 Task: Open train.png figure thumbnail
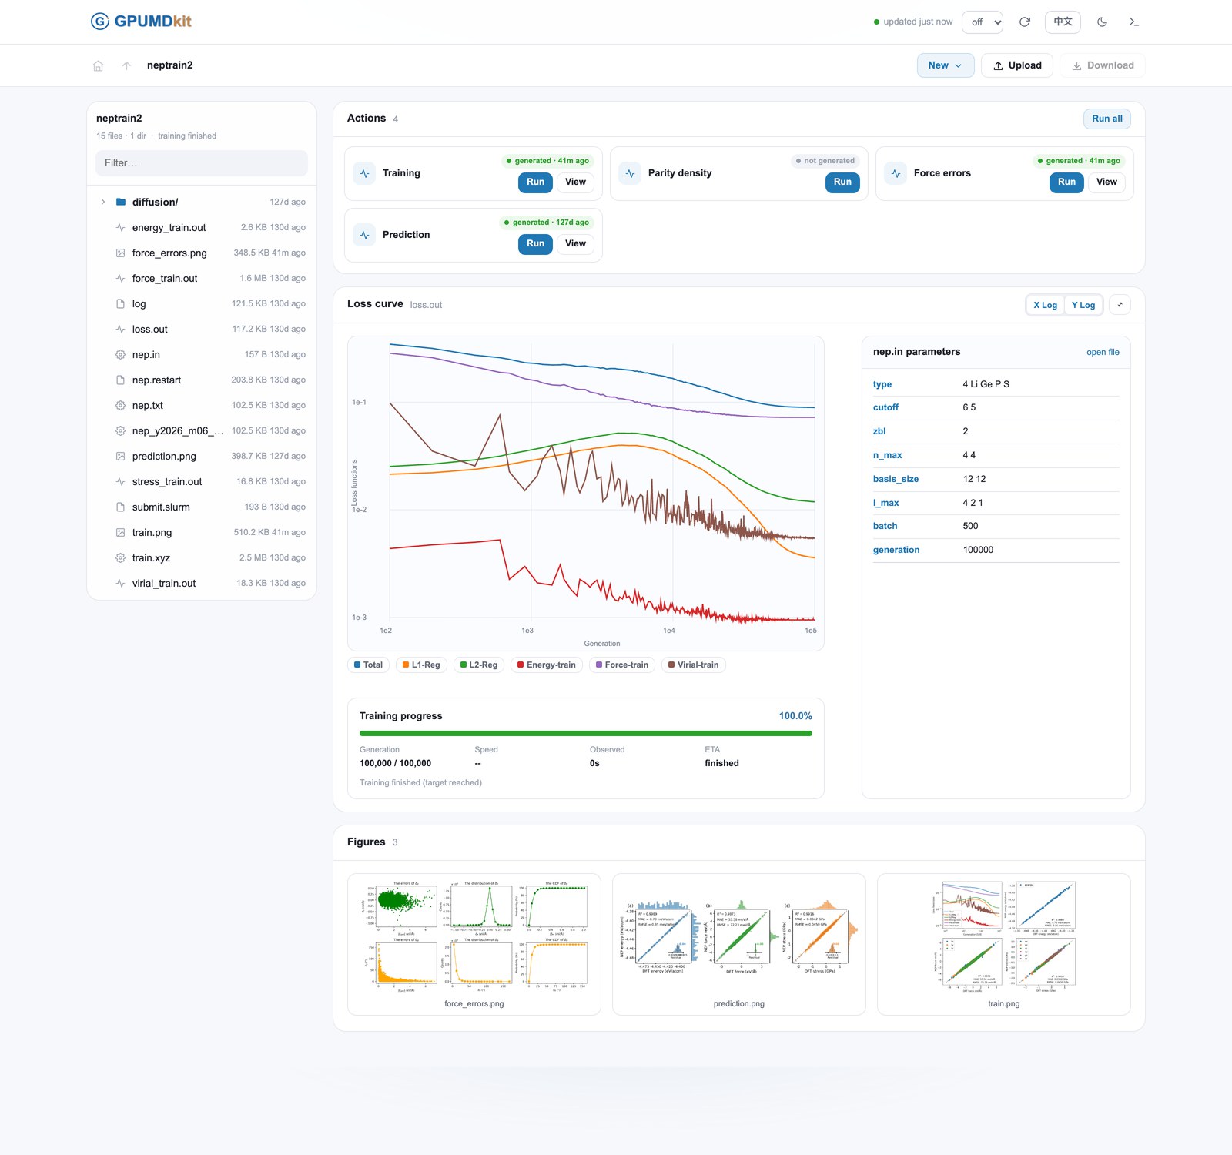tap(1004, 944)
